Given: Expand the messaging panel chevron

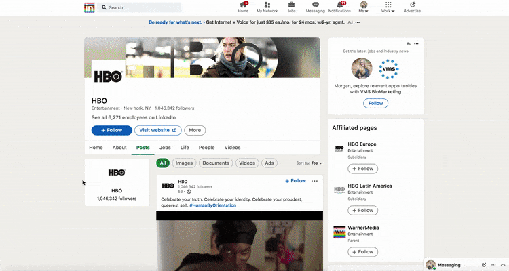Looking at the screenshot, I should (503, 265).
